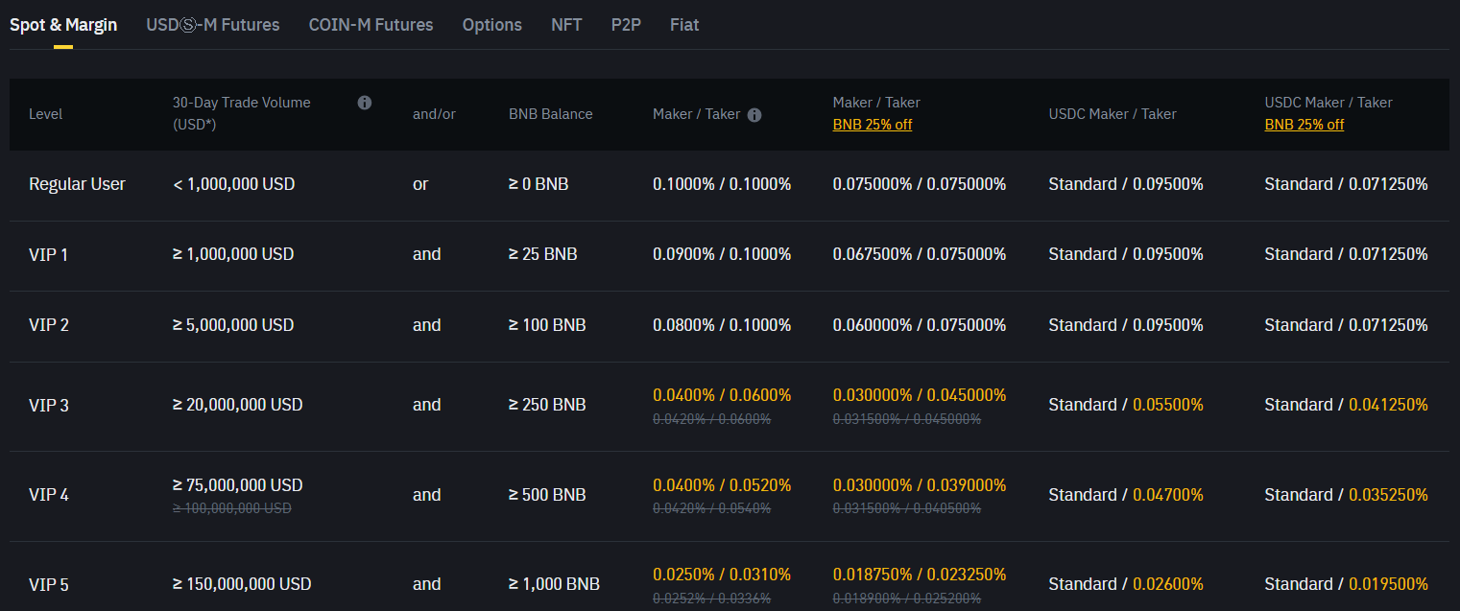Open the P2P tab
1460x611 pixels.
click(x=626, y=24)
